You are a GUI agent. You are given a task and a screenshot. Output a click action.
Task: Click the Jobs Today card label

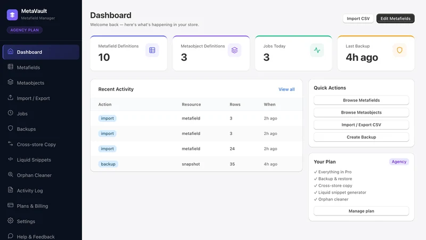274,46
